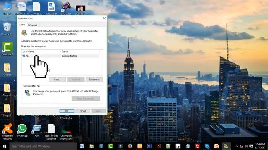
Task: Open the volume control in tray
Action: click(246, 146)
